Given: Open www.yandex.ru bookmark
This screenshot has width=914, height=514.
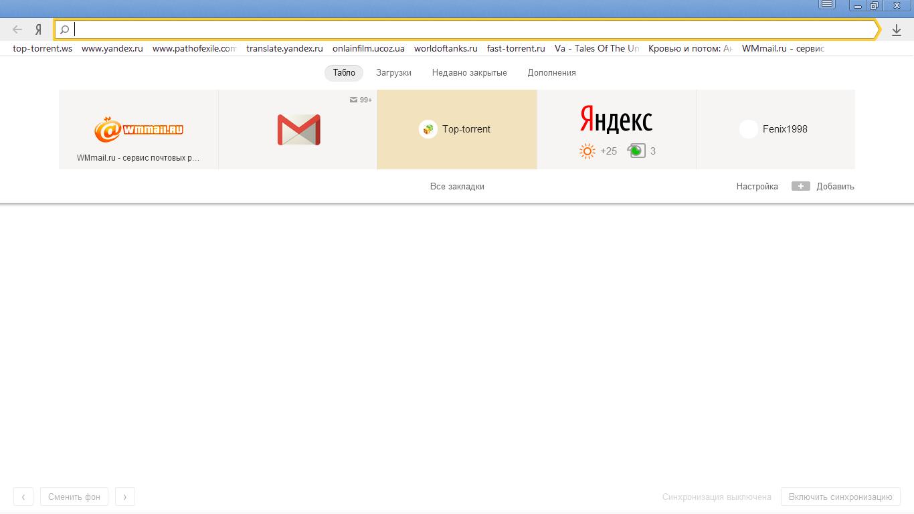Looking at the screenshot, I should click(112, 48).
